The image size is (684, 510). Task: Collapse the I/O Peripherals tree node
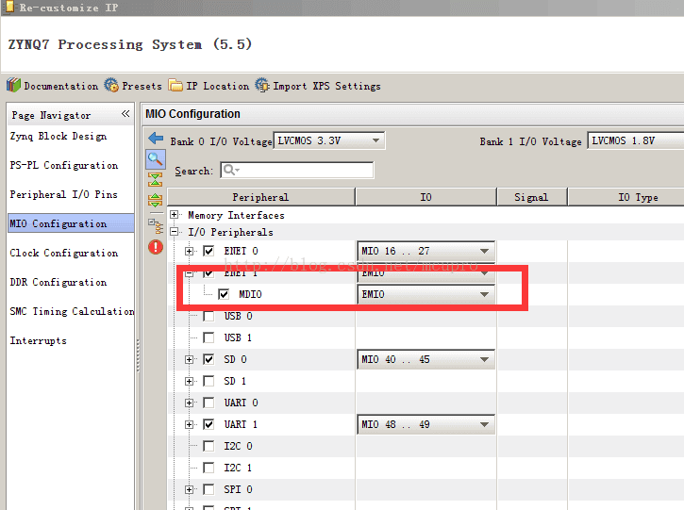tap(174, 232)
